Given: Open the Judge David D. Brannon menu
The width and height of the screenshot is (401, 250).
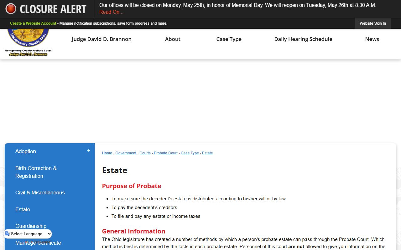Looking at the screenshot, I should (102, 39).
